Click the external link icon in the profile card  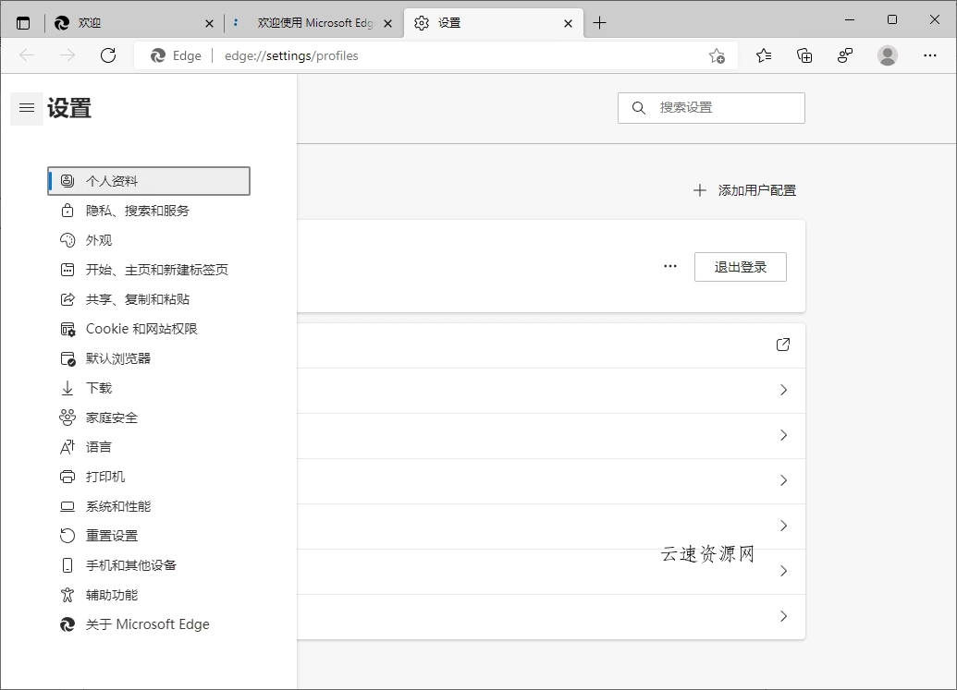click(782, 345)
